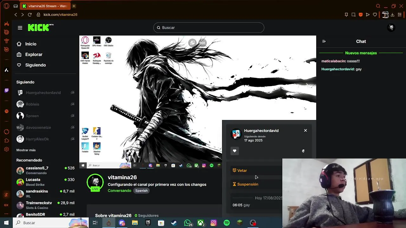Click vitamina26 LIVE avatar

click(95, 182)
